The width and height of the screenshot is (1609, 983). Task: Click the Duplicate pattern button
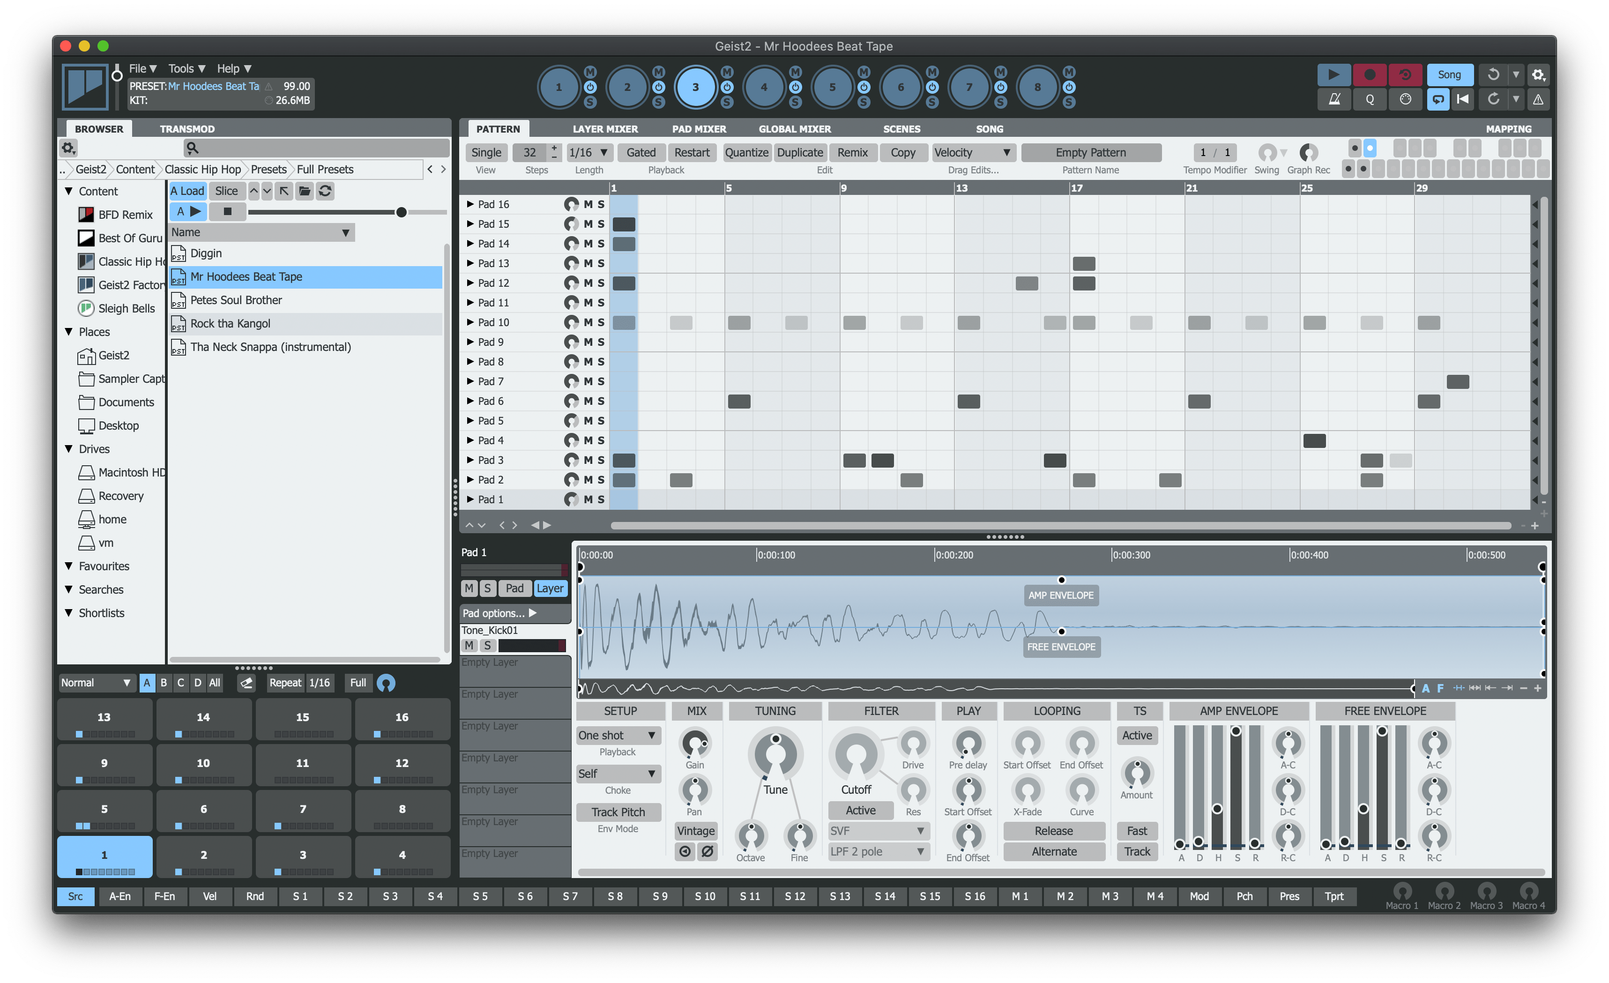point(799,153)
